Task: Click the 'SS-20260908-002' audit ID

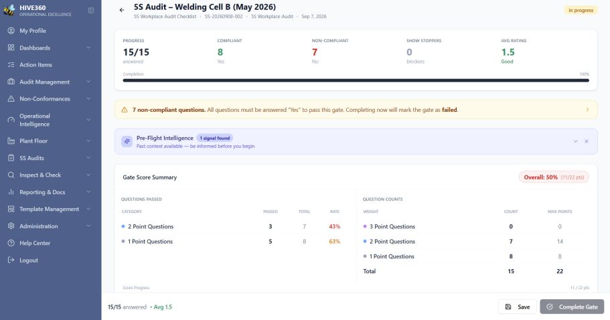Action: tap(224, 16)
